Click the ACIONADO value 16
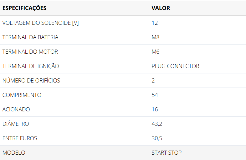Image resolution: width=246 pixels, height=160 pixels. (x=155, y=109)
